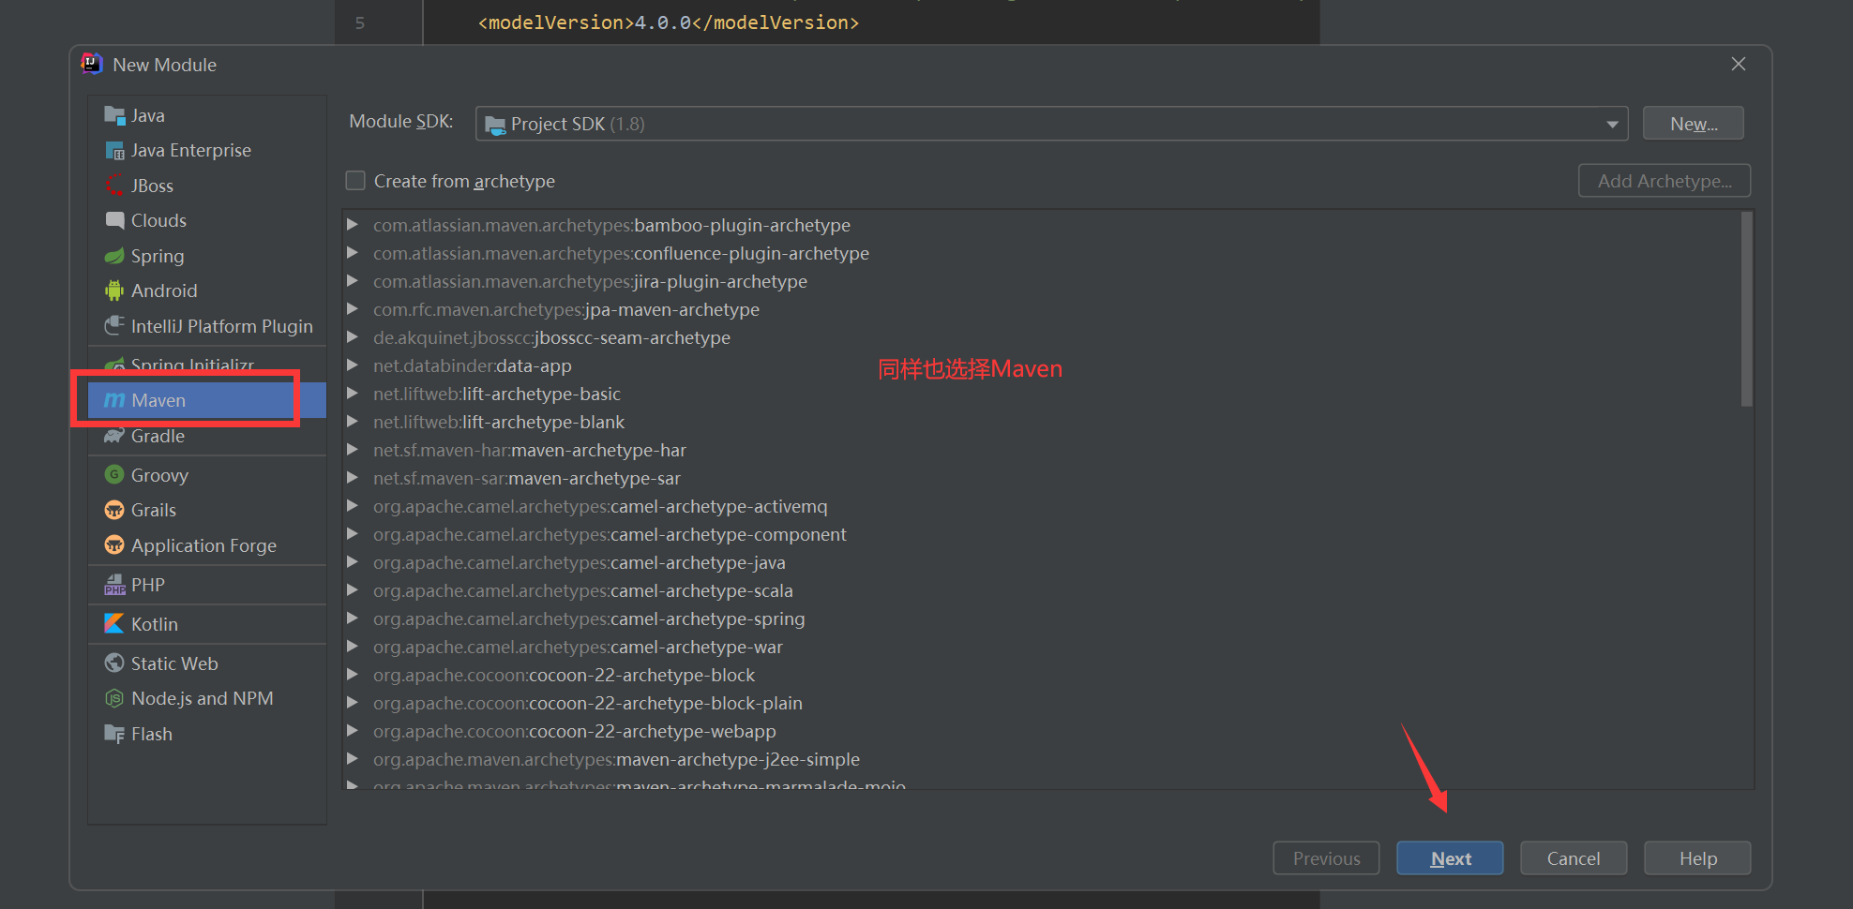Select the Maven m icon

pos(114,400)
